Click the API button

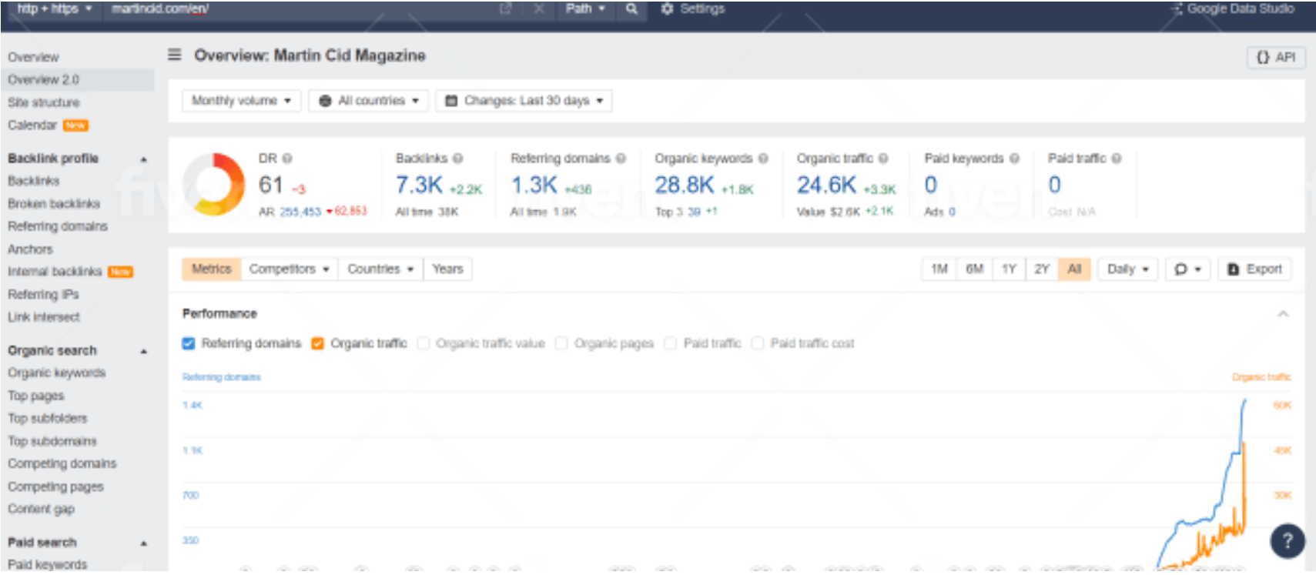tap(1276, 58)
